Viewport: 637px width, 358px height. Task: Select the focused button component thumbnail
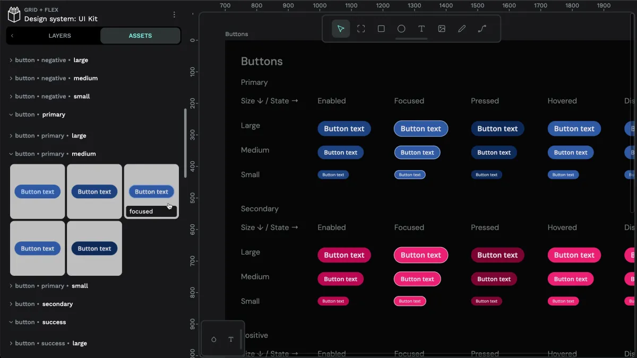(x=151, y=191)
